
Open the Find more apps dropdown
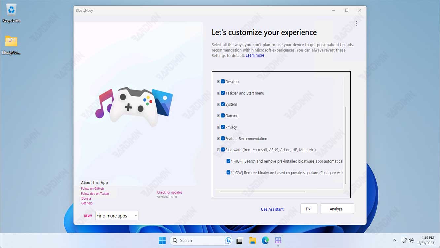tap(117, 216)
